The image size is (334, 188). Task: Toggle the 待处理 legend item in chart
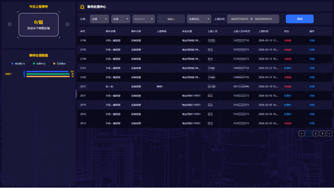tap(18, 63)
